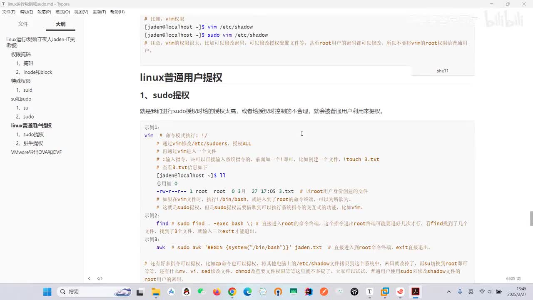This screenshot has height=300, width=533.
Task: Place cursor in heading 1、sudo提权
Action: pos(165,95)
